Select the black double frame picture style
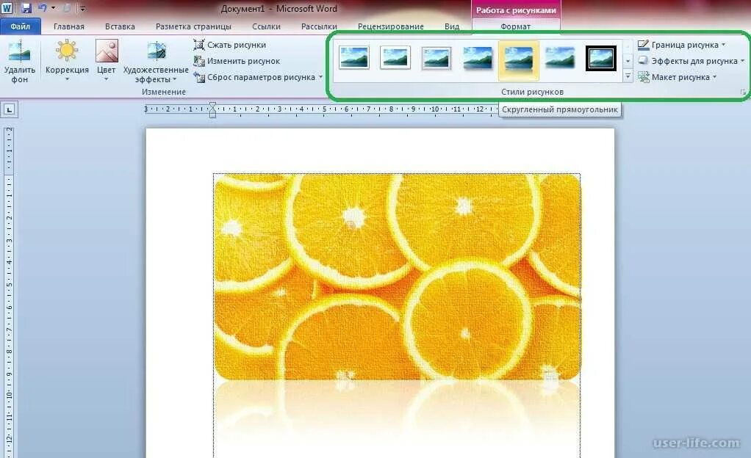751x458 pixels. tap(601, 59)
